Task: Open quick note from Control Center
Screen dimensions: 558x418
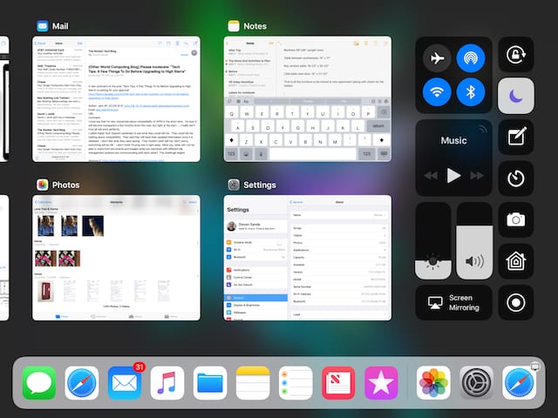Action: click(x=515, y=137)
